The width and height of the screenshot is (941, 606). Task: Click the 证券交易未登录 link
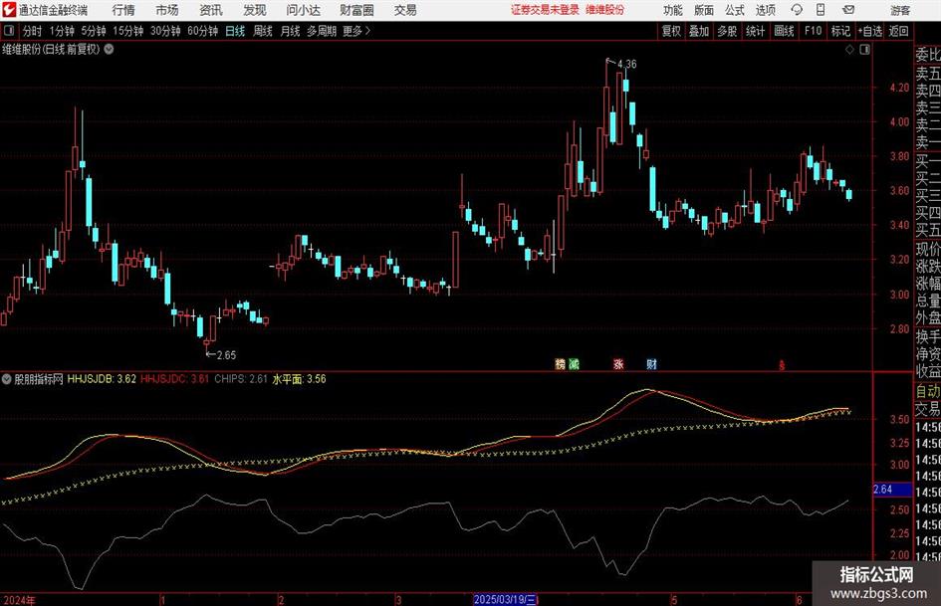[x=545, y=10]
